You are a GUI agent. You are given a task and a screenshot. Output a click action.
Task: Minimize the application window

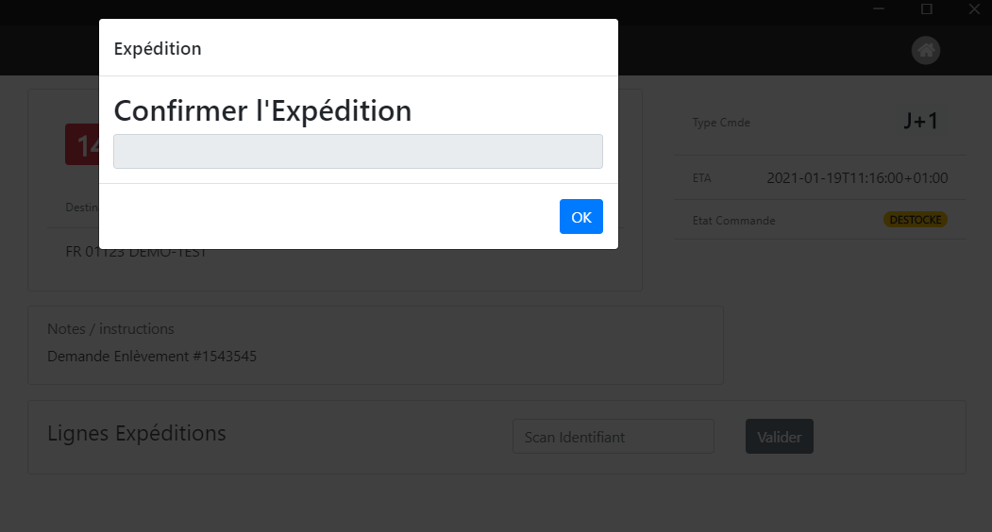[x=879, y=8]
